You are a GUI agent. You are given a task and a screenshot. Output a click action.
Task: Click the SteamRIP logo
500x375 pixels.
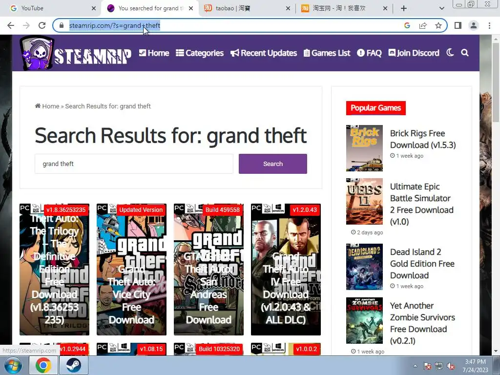click(75, 53)
